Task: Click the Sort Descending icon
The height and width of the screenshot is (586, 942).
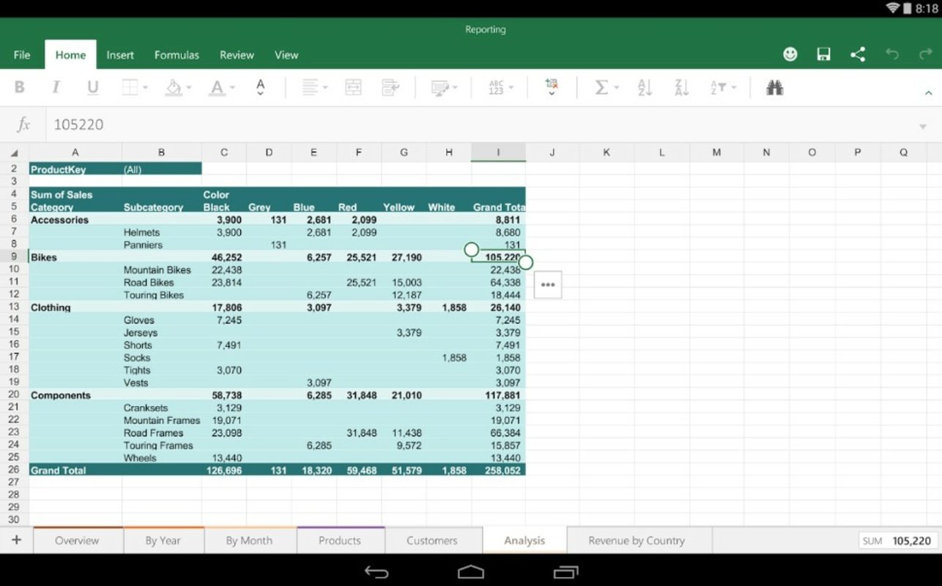Action: [x=680, y=87]
